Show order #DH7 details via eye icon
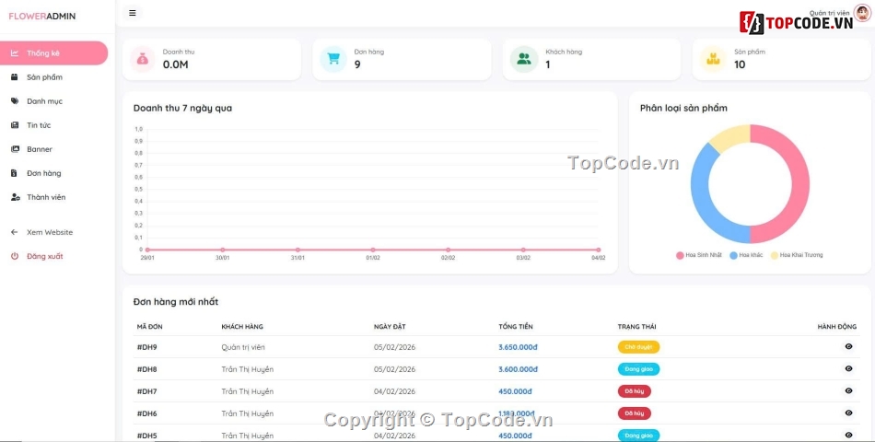875x442 pixels. tap(848, 391)
